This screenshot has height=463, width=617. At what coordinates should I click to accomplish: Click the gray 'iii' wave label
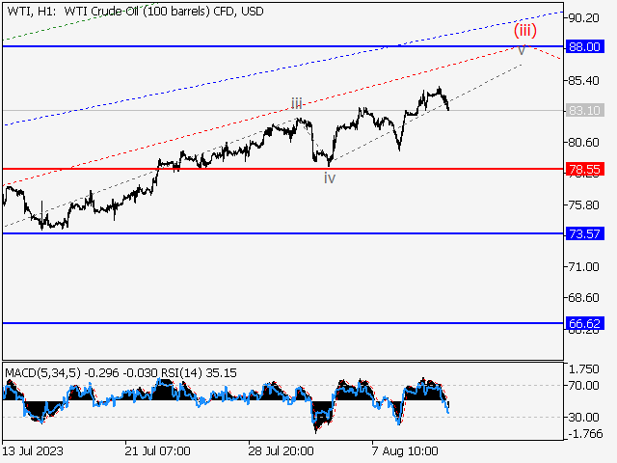[297, 104]
